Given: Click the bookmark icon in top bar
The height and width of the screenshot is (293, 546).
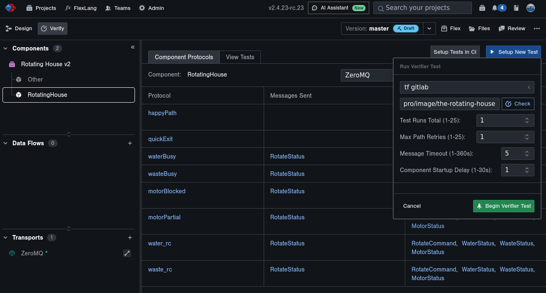Looking at the screenshot, I should tap(516, 8).
